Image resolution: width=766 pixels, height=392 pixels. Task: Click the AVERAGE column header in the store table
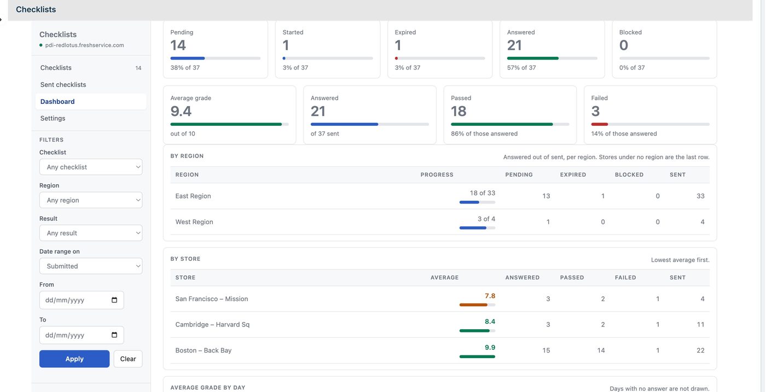[x=444, y=278]
